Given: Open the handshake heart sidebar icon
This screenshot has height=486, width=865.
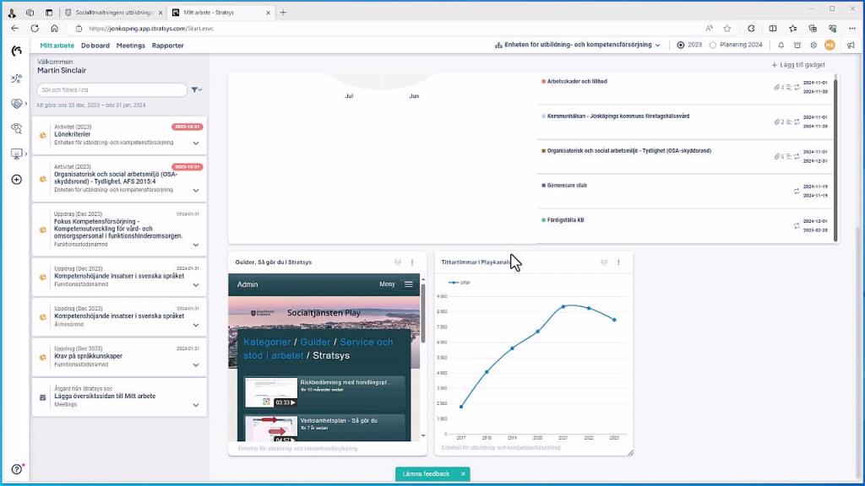Looking at the screenshot, I should tap(17, 104).
